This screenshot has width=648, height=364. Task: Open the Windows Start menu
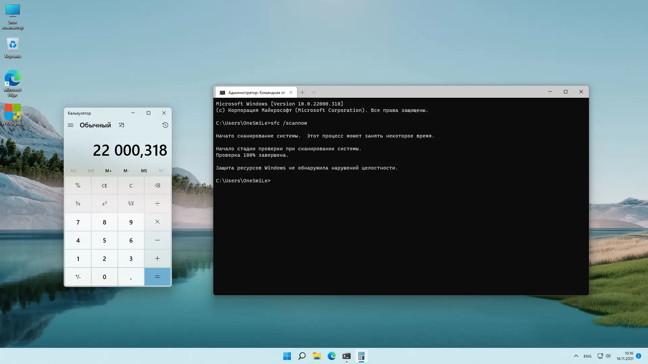287,356
